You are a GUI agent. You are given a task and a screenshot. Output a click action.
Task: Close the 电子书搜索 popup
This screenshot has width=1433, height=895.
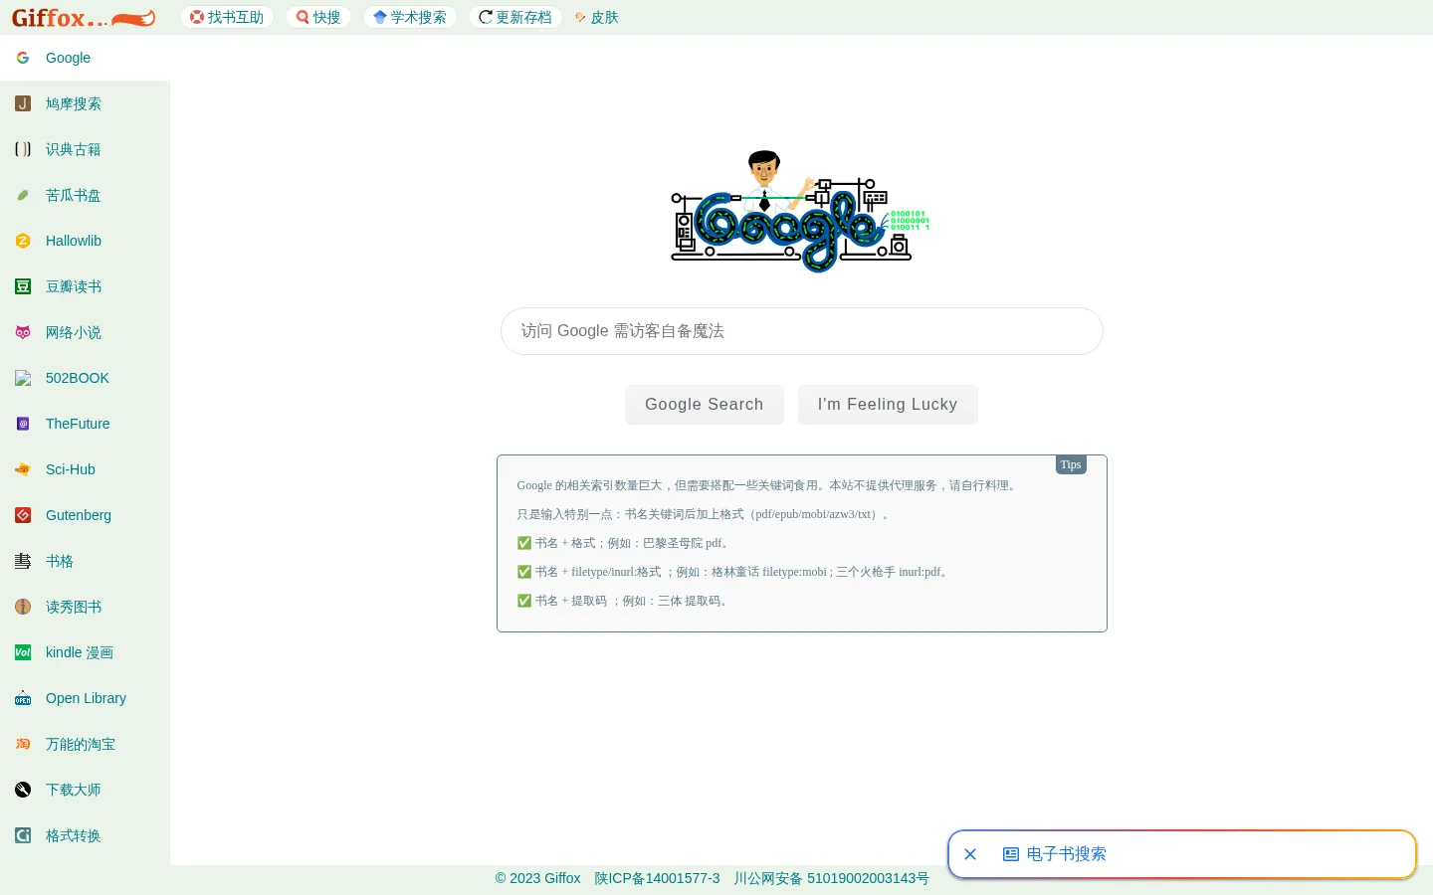[970, 854]
